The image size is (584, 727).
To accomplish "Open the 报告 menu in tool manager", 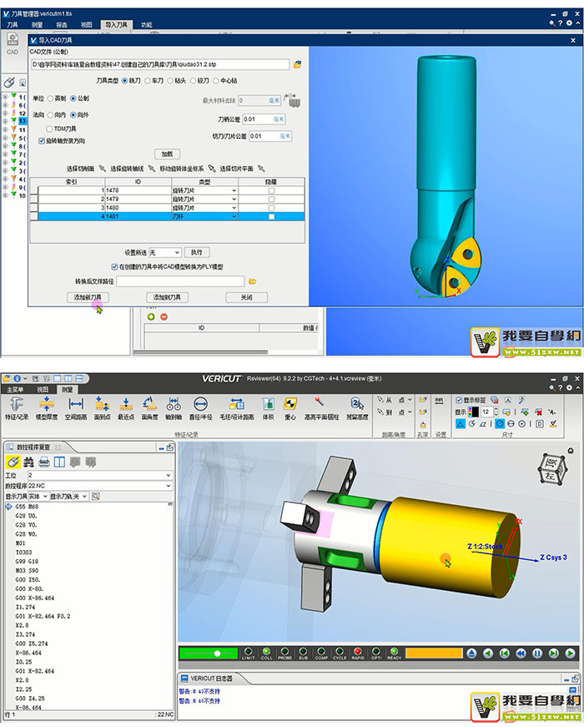I will coord(62,24).
